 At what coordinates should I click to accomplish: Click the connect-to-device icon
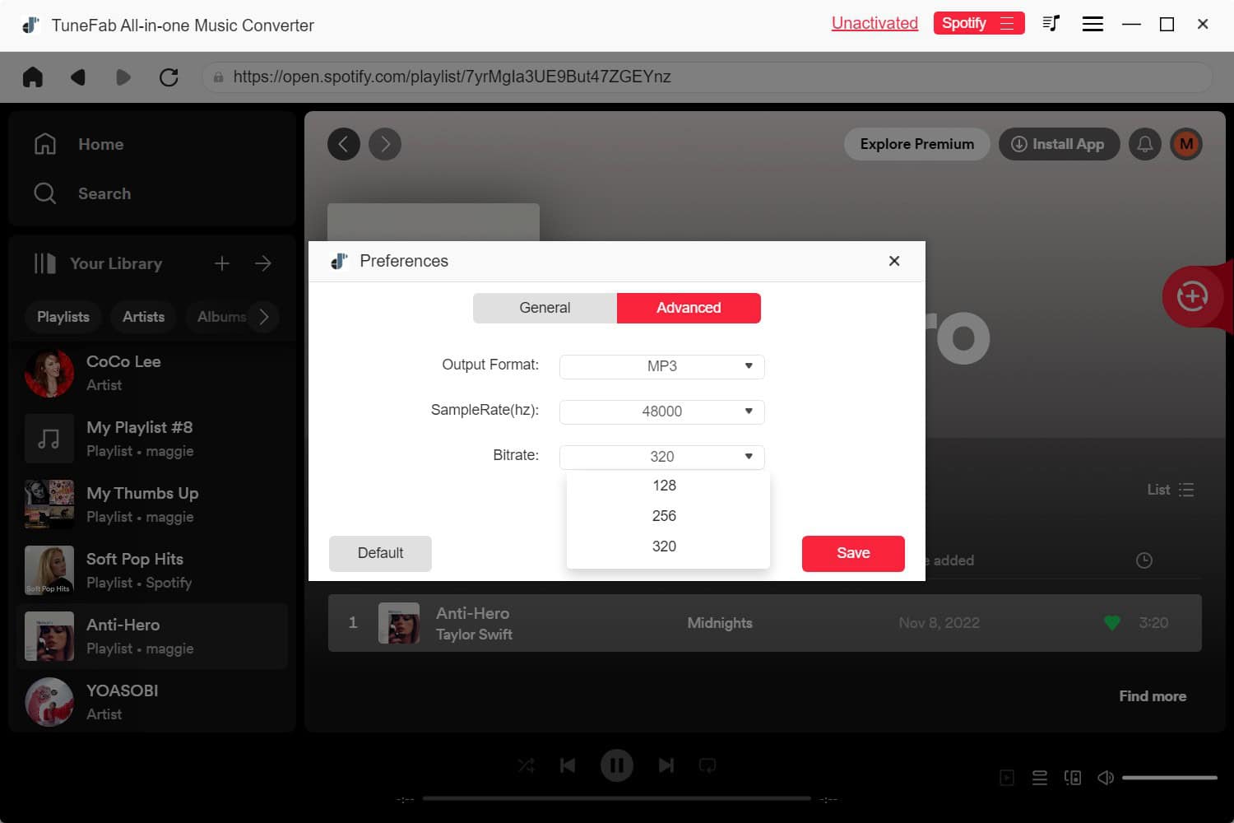pyautogui.click(x=1072, y=777)
